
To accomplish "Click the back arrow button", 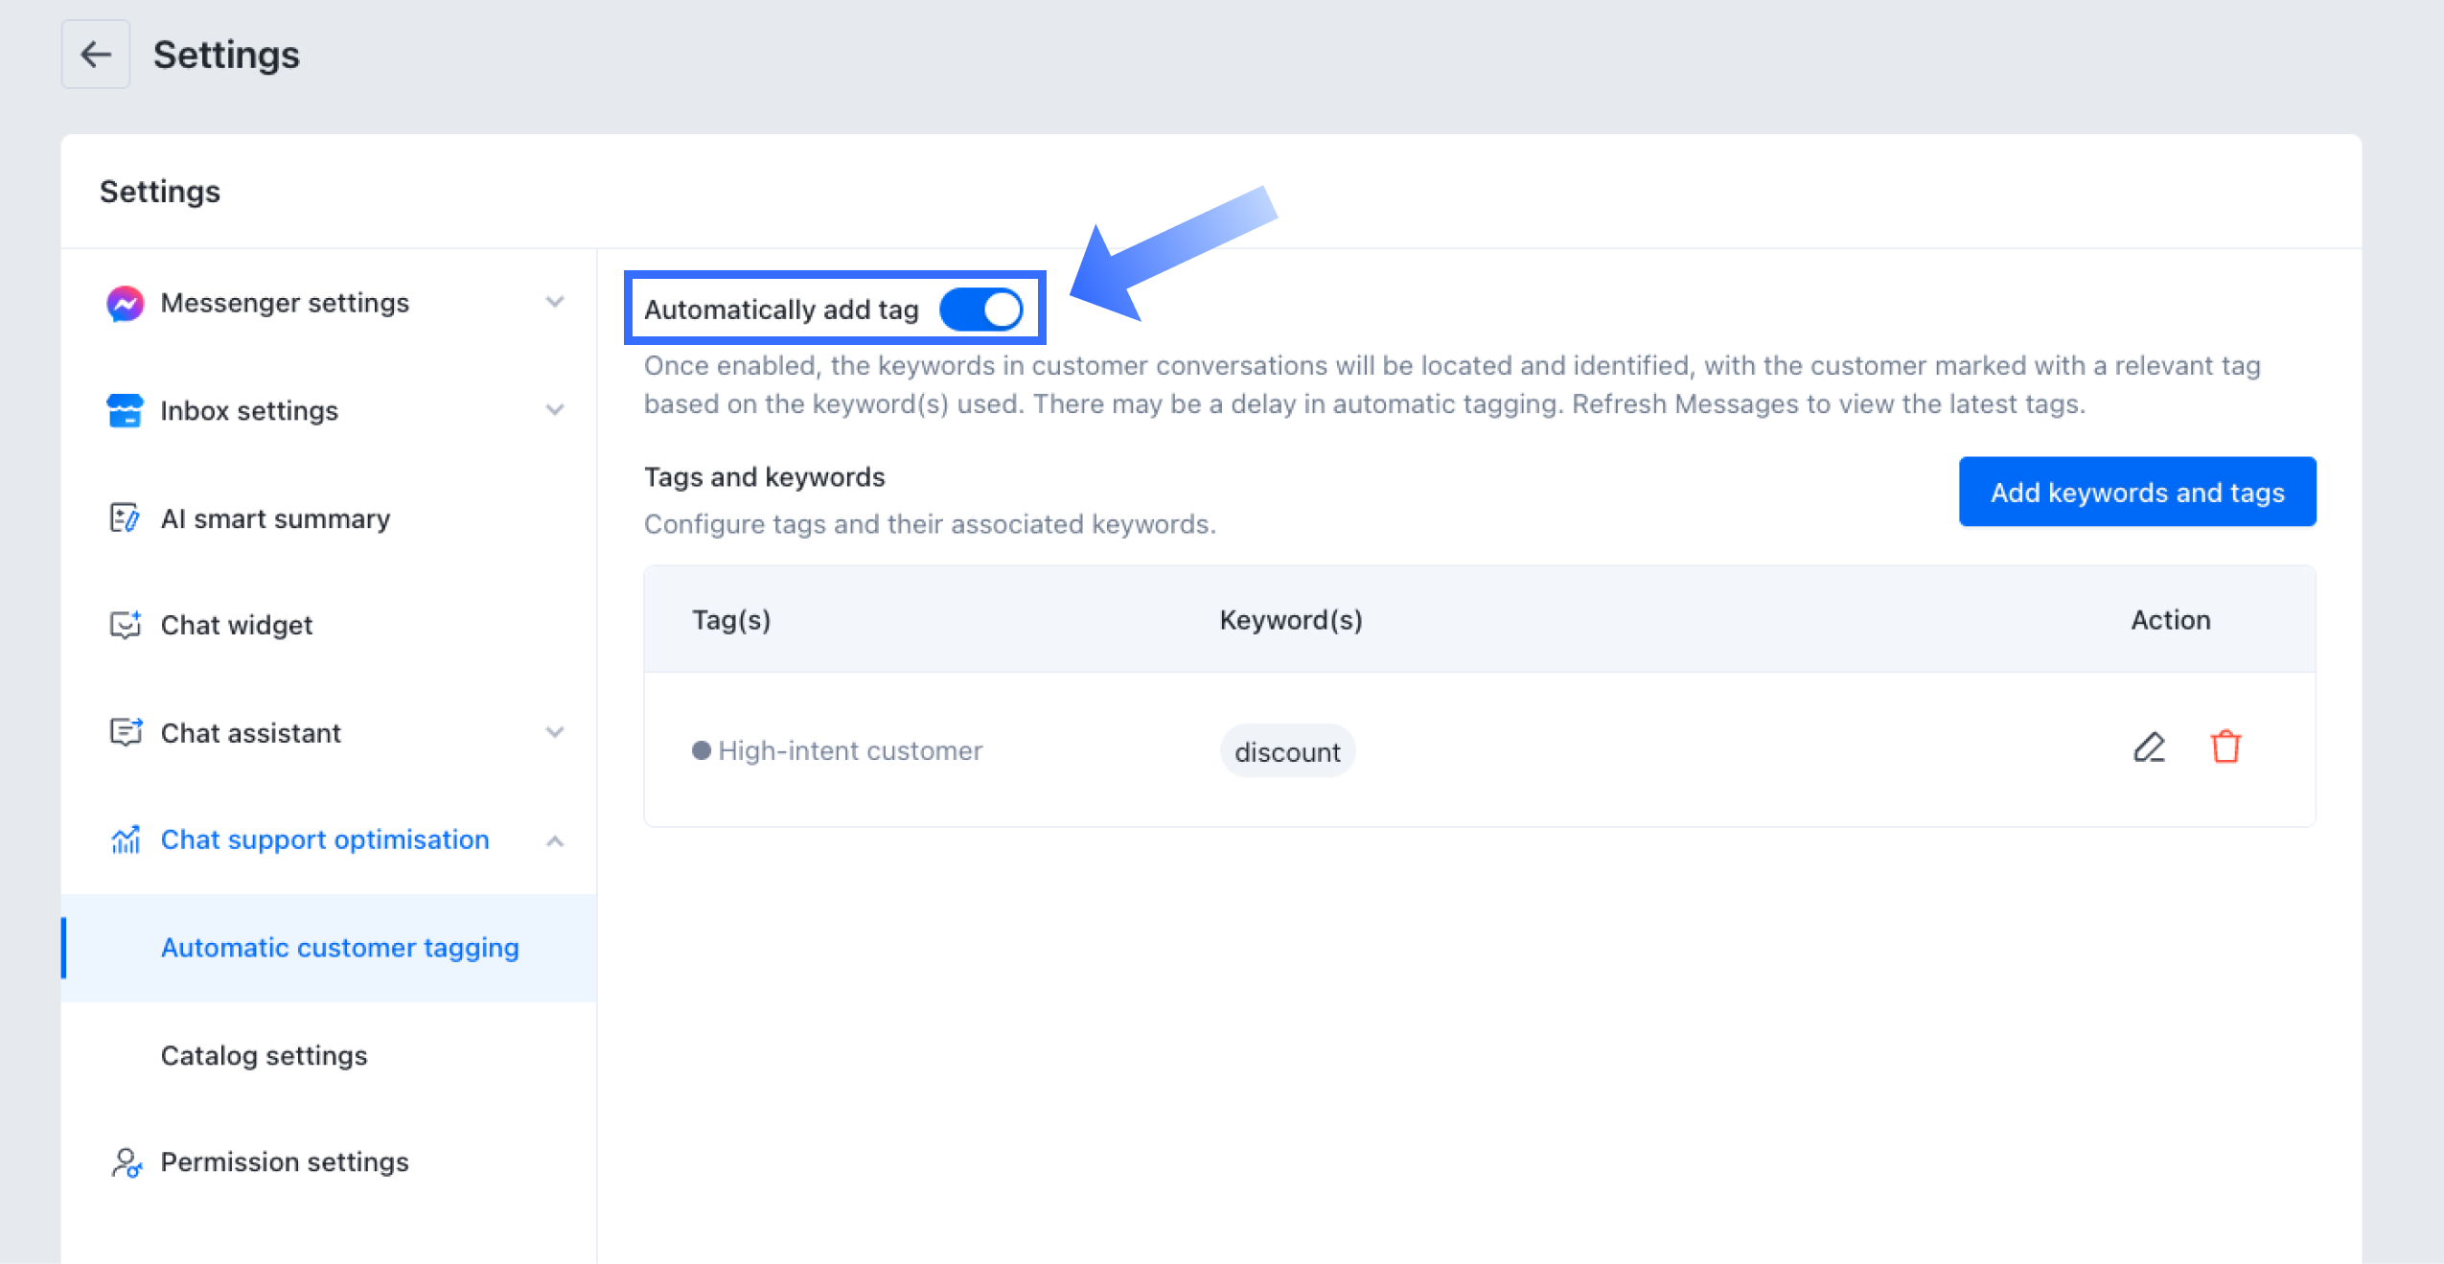I will 95,55.
